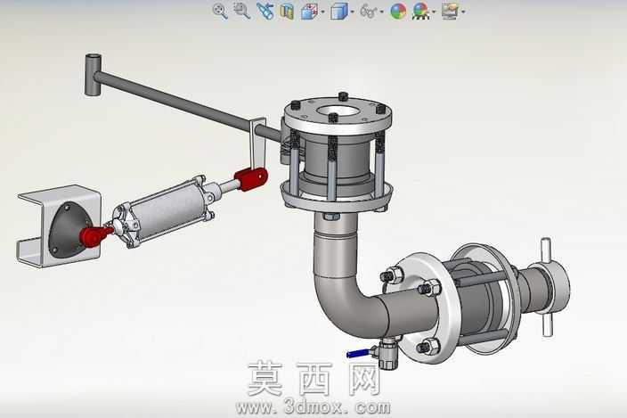Expand the View Orientation dropdown arrow
627x418 pixels.
pyautogui.click(x=322, y=12)
